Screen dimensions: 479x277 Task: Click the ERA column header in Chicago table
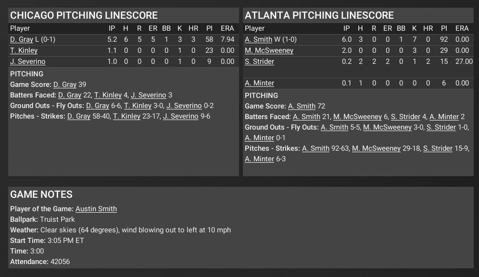pyautogui.click(x=227, y=28)
